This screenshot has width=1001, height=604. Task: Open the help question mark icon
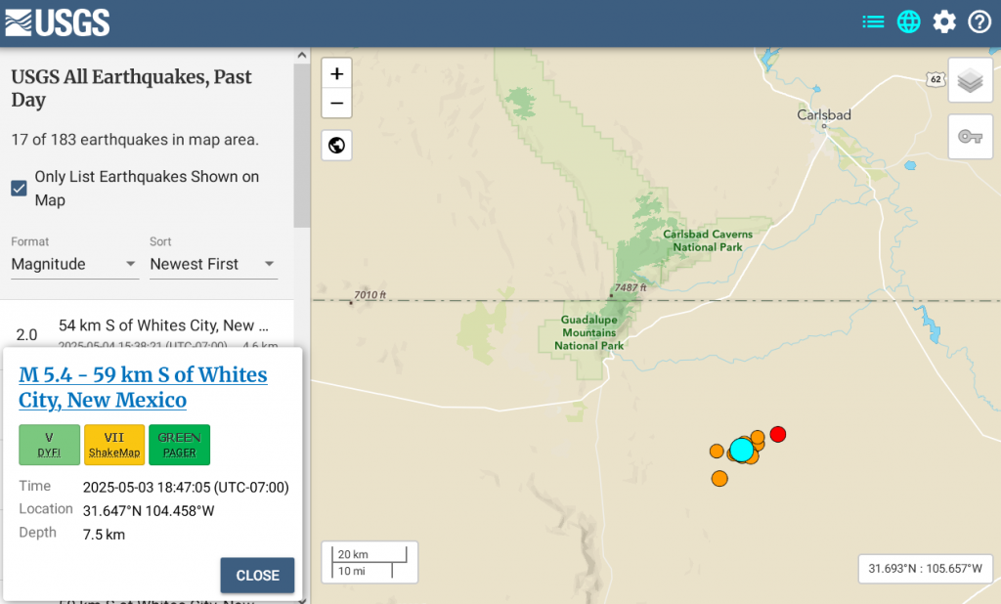(979, 22)
